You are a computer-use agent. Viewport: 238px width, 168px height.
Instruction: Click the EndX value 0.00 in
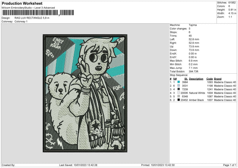[x=193, y=53]
